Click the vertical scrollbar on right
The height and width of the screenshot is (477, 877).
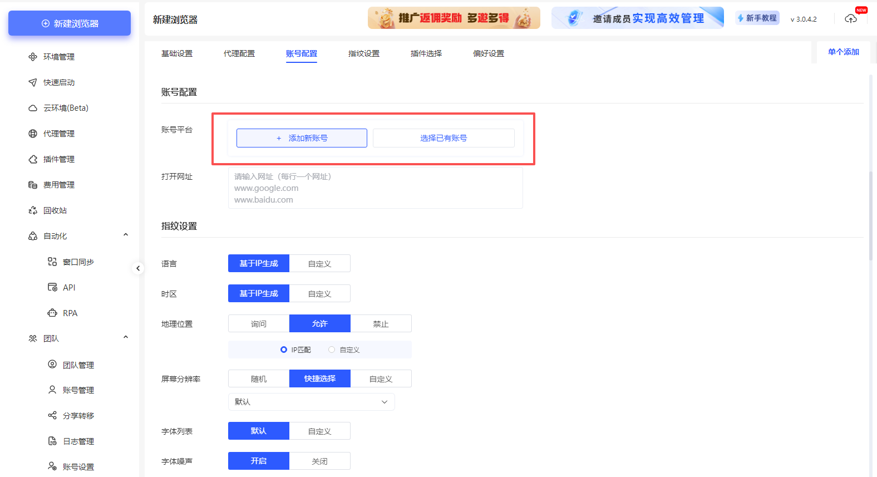[871, 216]
